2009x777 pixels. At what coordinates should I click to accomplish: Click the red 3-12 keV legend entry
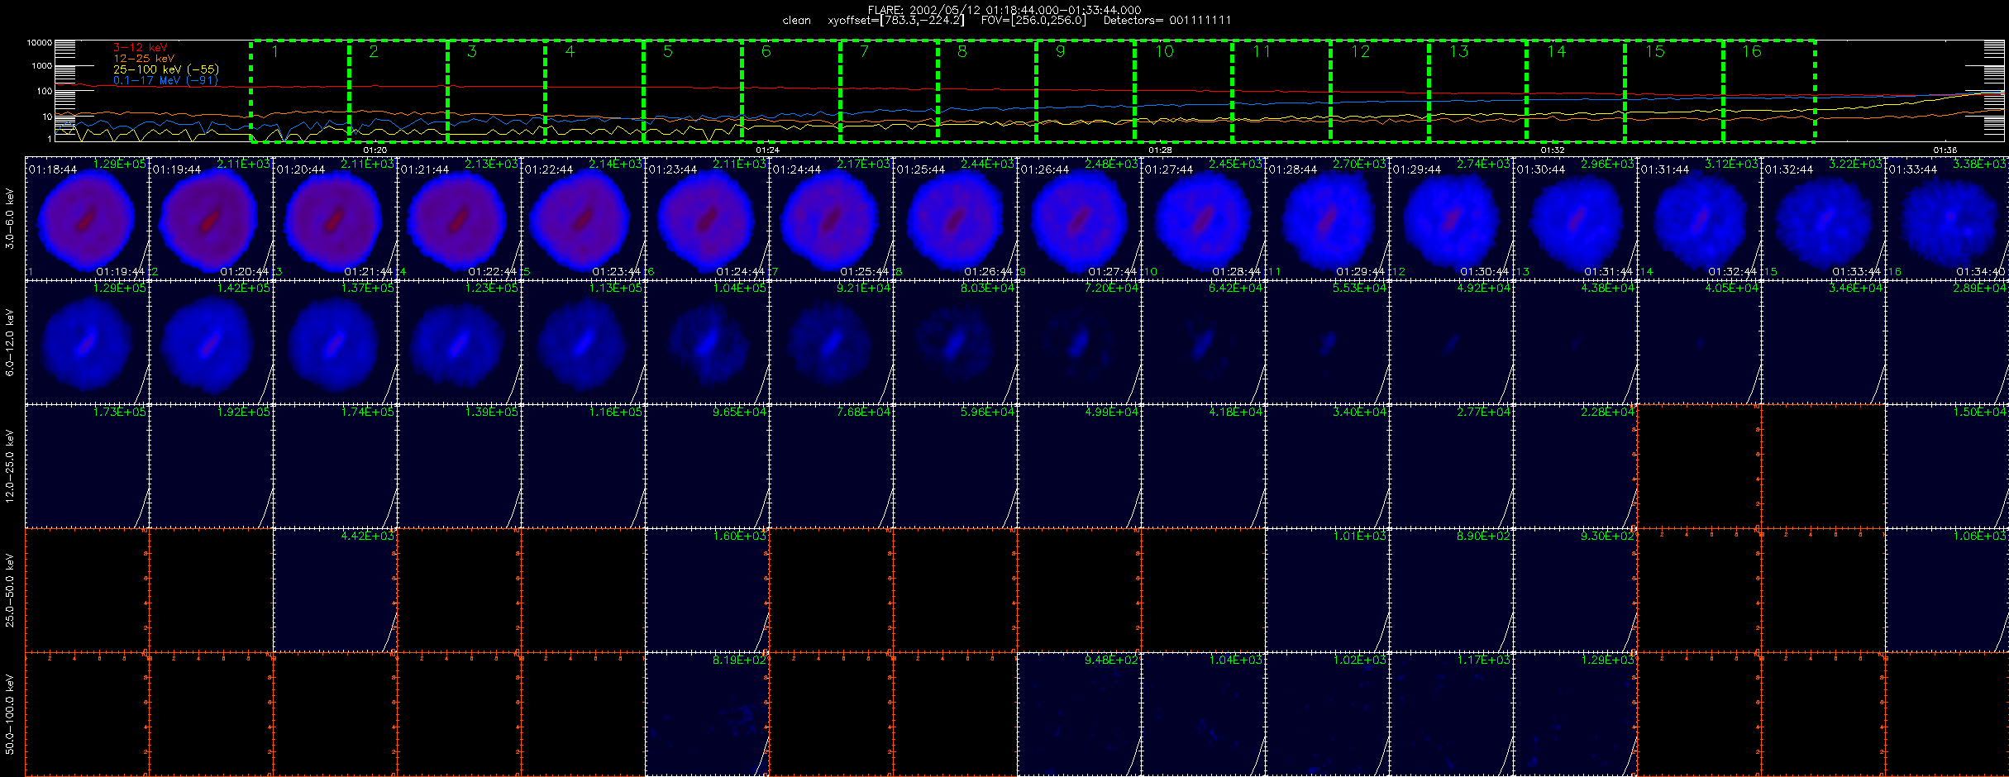pyautogui.click(x=141, y=48)
